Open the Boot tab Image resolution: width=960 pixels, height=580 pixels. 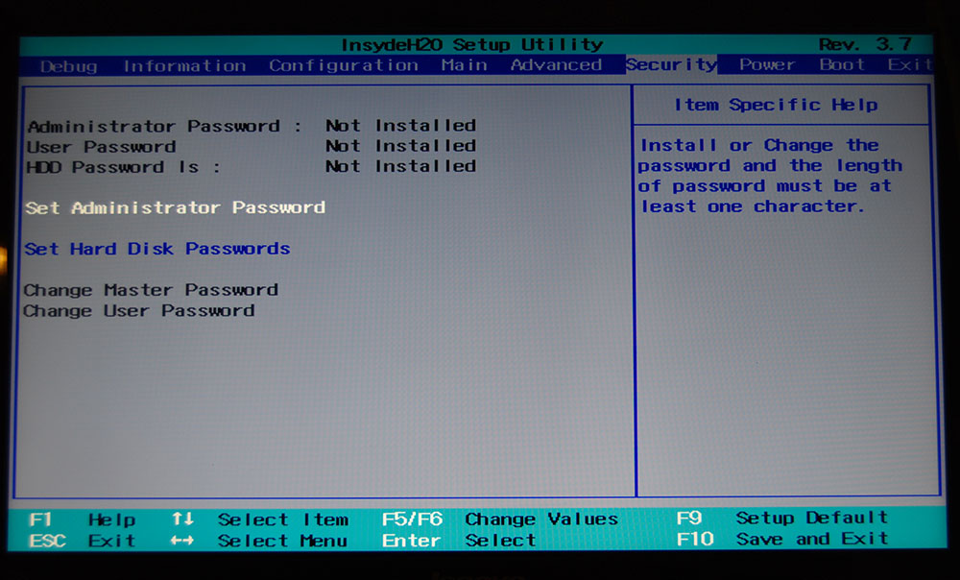point(842,63)
